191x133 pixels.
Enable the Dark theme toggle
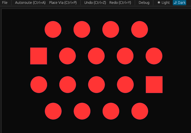pos(179,3)
